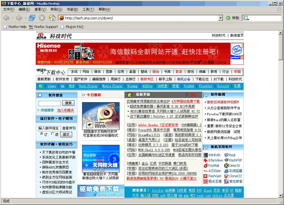The width and height of the screenshot is (284, 205).
Task: Click the Wink software thumbnail image
Action: coord(101,116)
